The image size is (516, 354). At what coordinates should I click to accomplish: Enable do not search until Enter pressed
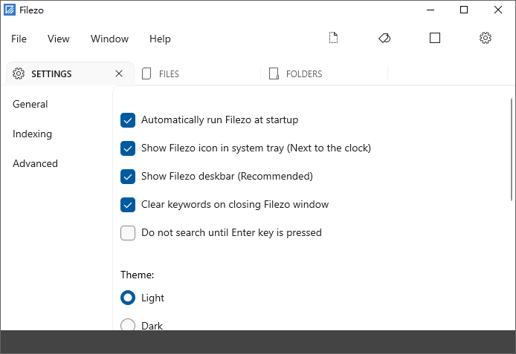point(128,233)
